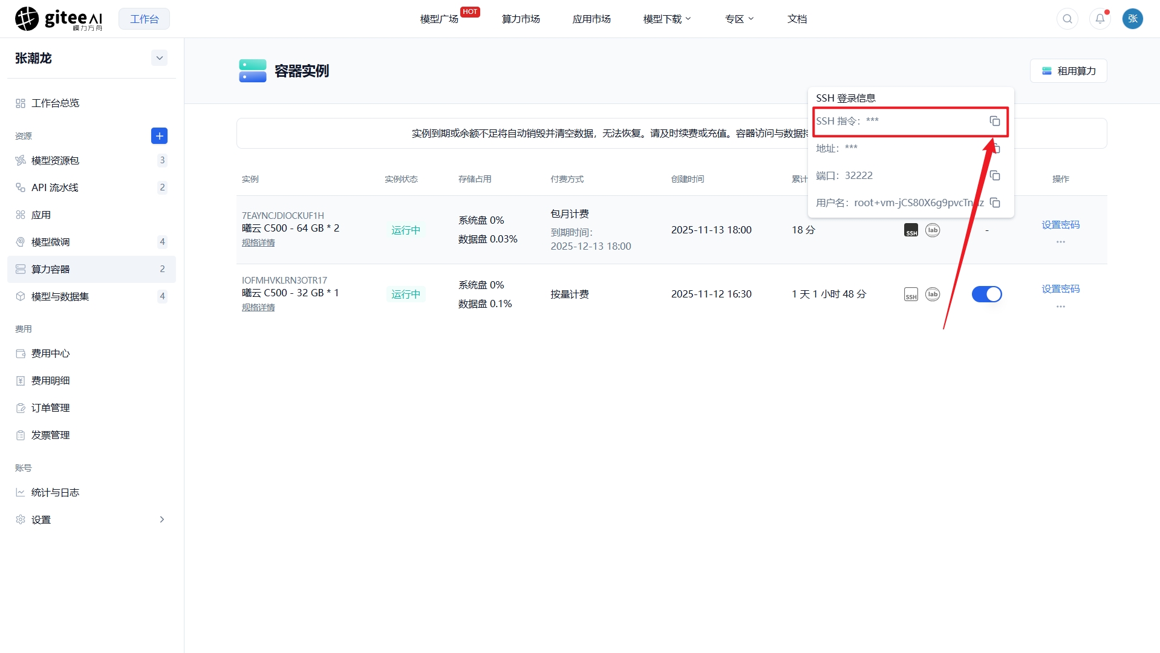Click creation time 2025-11-13 18:00

[x=711, y=230]
